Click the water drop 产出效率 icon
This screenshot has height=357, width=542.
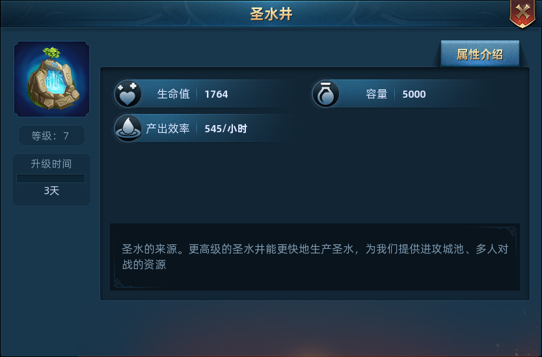click(128, 128)
